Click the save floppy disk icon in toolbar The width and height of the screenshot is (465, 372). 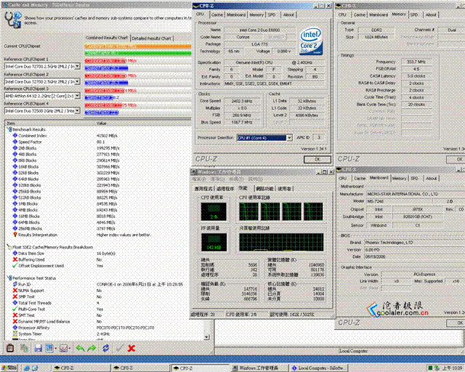click(39, 348)
